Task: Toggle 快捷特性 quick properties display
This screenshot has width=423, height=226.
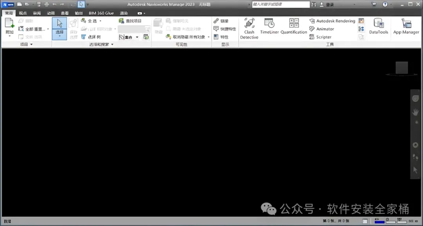Action: pyautogui.click(x=225, y=29)
